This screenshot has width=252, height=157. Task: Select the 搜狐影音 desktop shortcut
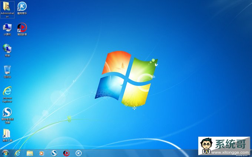pos(22,29)
